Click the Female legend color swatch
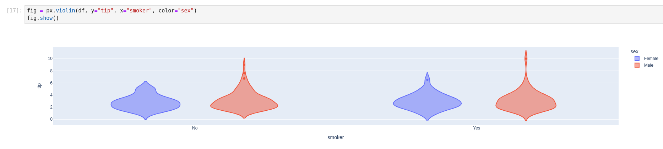This screenshot has width=663, height=149. (637, 59)
